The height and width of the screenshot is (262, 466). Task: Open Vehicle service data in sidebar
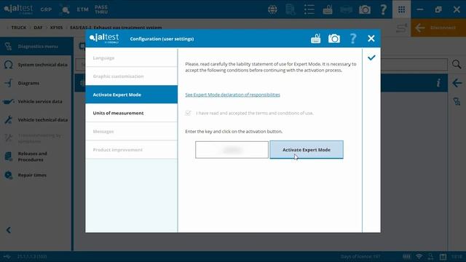[x=36, y=102]
